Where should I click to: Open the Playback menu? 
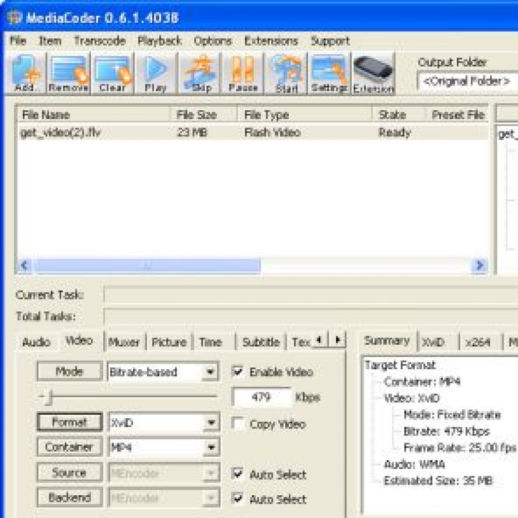click(x=159, y=41)
